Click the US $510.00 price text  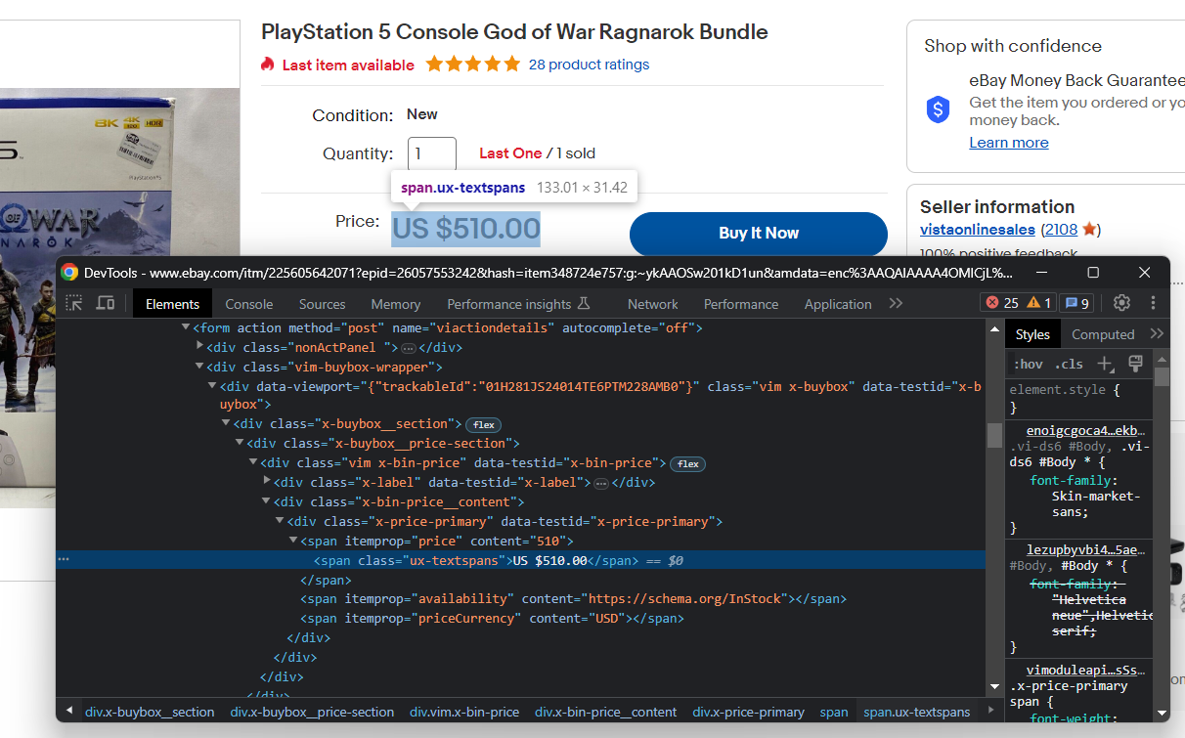pos(466,229)
